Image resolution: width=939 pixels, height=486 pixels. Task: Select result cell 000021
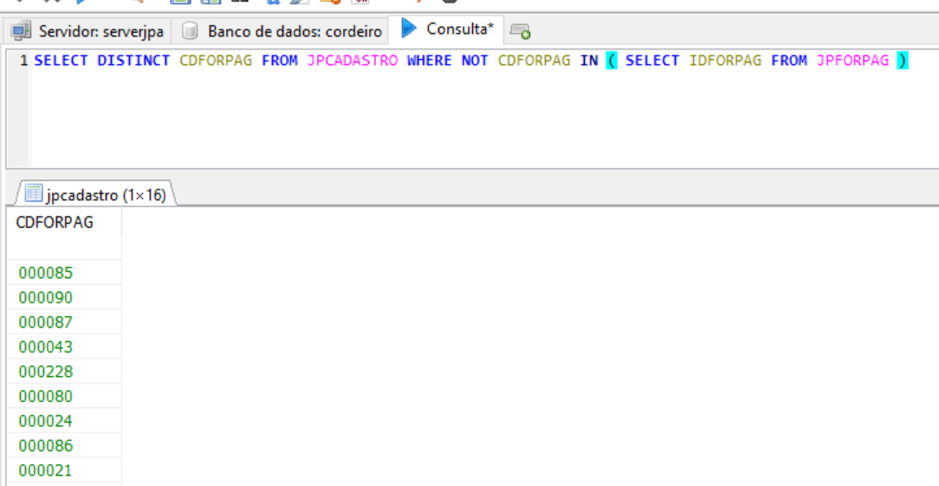(x=63, y=470)
